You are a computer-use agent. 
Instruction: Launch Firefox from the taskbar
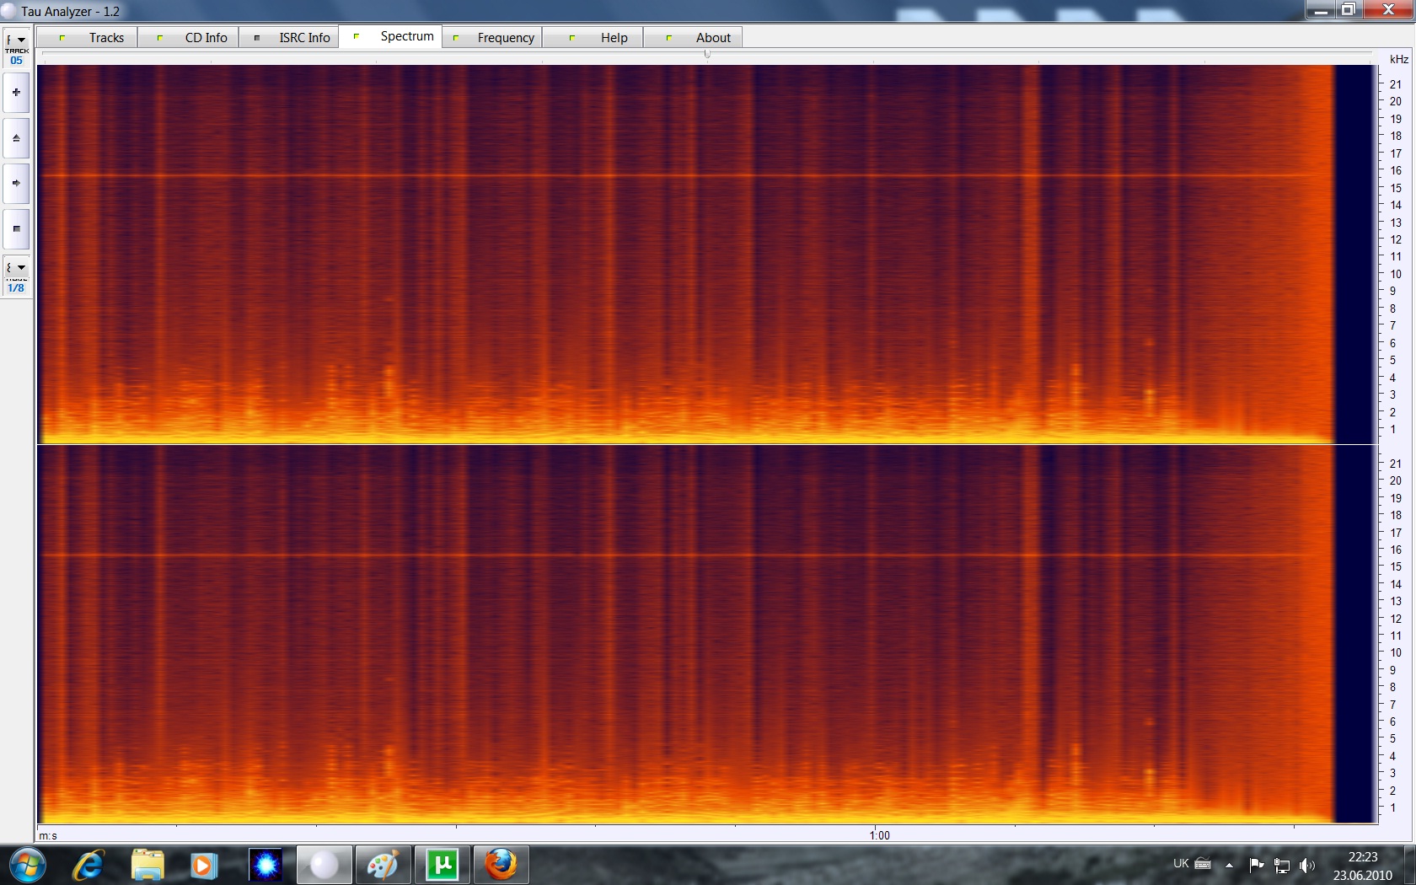(x=501, y=865)
